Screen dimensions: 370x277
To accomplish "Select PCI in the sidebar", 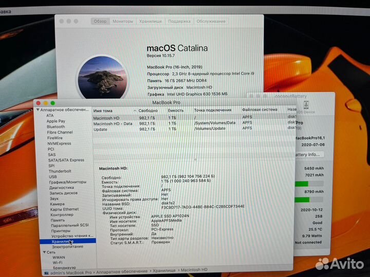I will pos(51,149).
